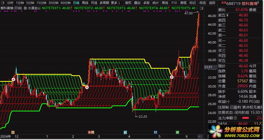Click the diamond marker icon after NOTETEXT5
The width and height of the screenshot is (264, 140).
click(197, 8)
